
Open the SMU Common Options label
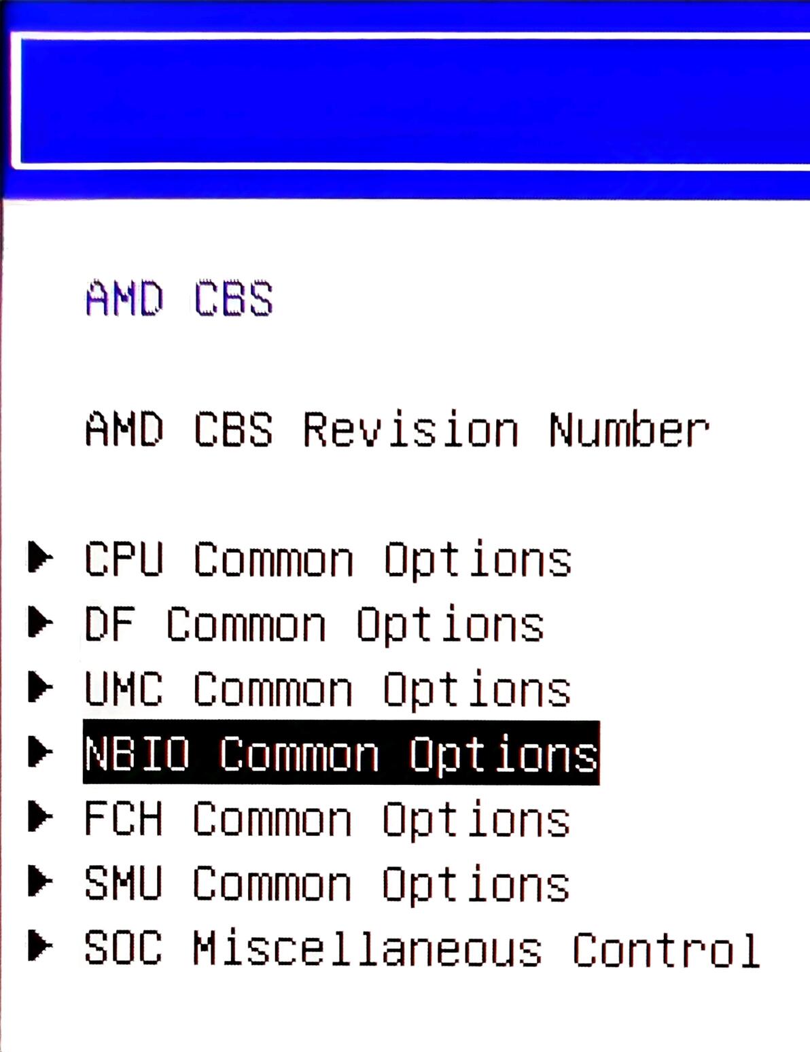[x=328, y=883]
